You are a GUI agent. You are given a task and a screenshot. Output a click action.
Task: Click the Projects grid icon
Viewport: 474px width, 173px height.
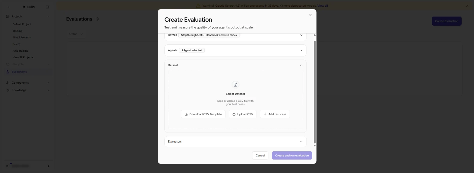pyautogui.click(x=8, y=16)
